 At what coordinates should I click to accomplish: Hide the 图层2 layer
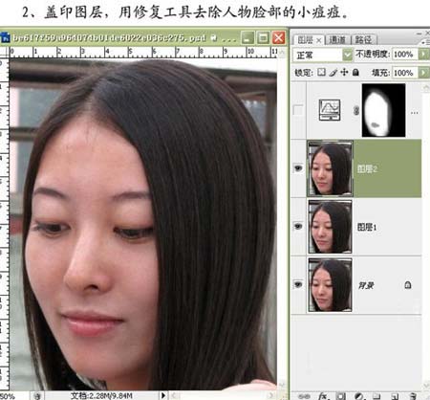(x=298, y=167)
